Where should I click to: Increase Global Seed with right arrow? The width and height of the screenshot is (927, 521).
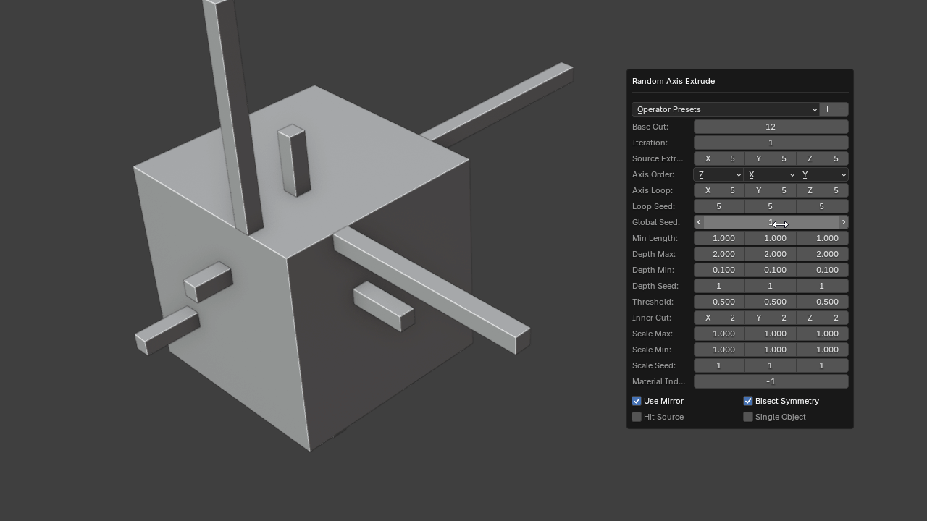tap(844, 222)
